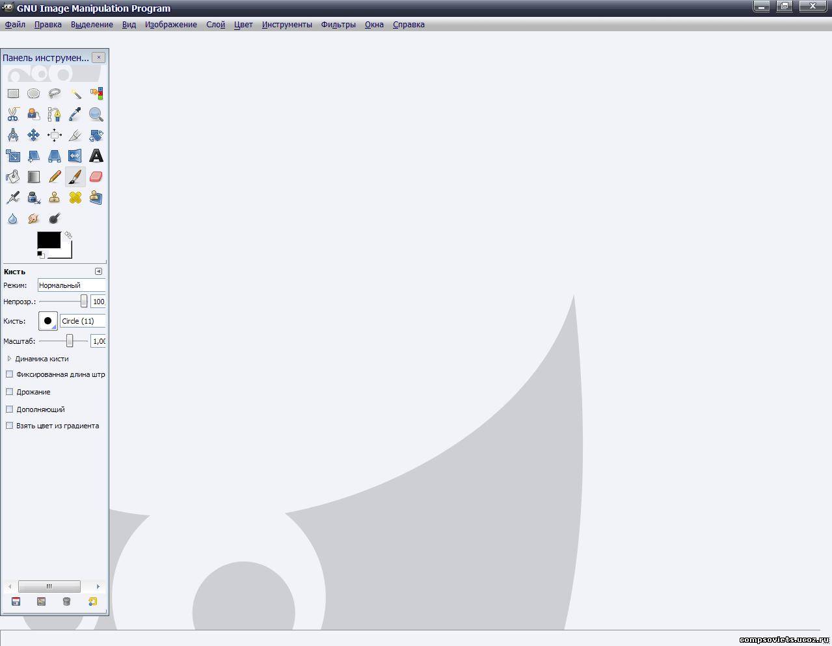Enable the Дополняющий checkbox
832x646 pixels.
point(10,409)
